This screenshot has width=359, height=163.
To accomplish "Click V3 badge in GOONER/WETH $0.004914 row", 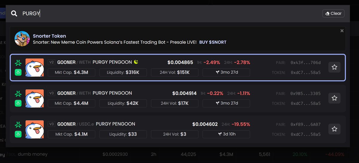I will click(x=51, y=93).
